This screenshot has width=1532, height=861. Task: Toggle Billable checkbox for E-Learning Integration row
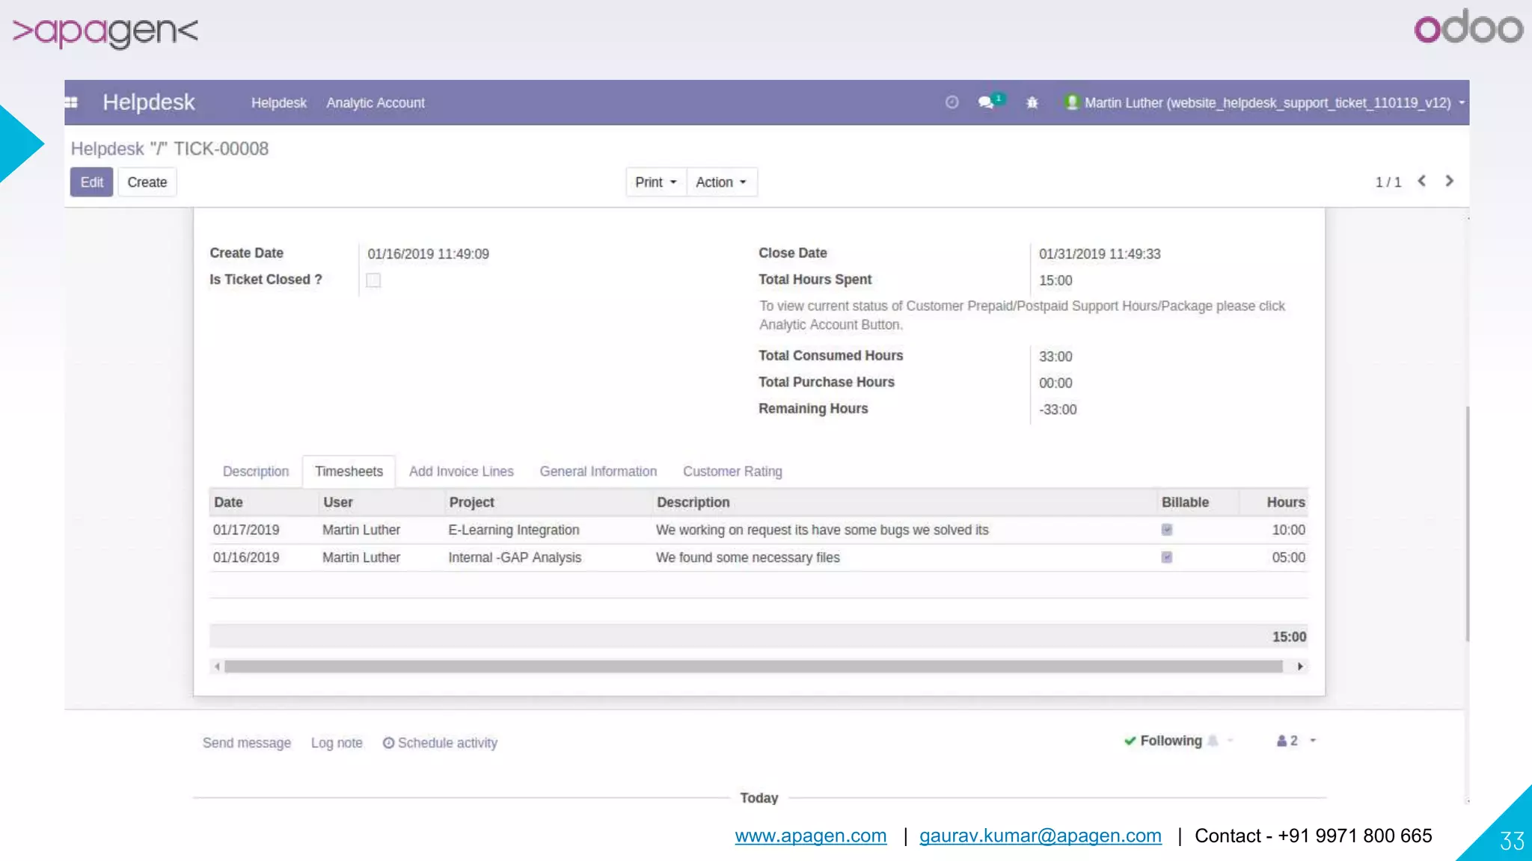click(1166, 530)
